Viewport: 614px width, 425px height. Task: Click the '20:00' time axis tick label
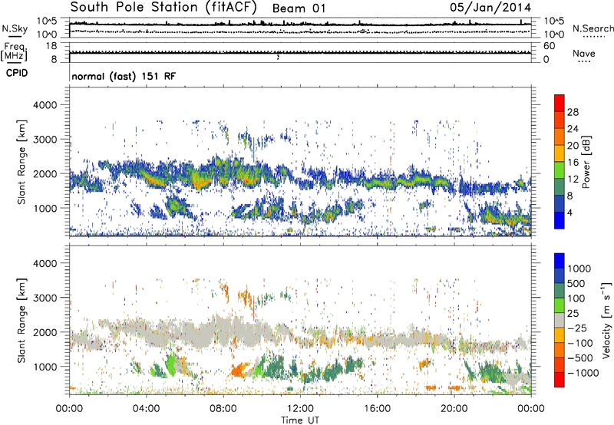click(454, 409)
